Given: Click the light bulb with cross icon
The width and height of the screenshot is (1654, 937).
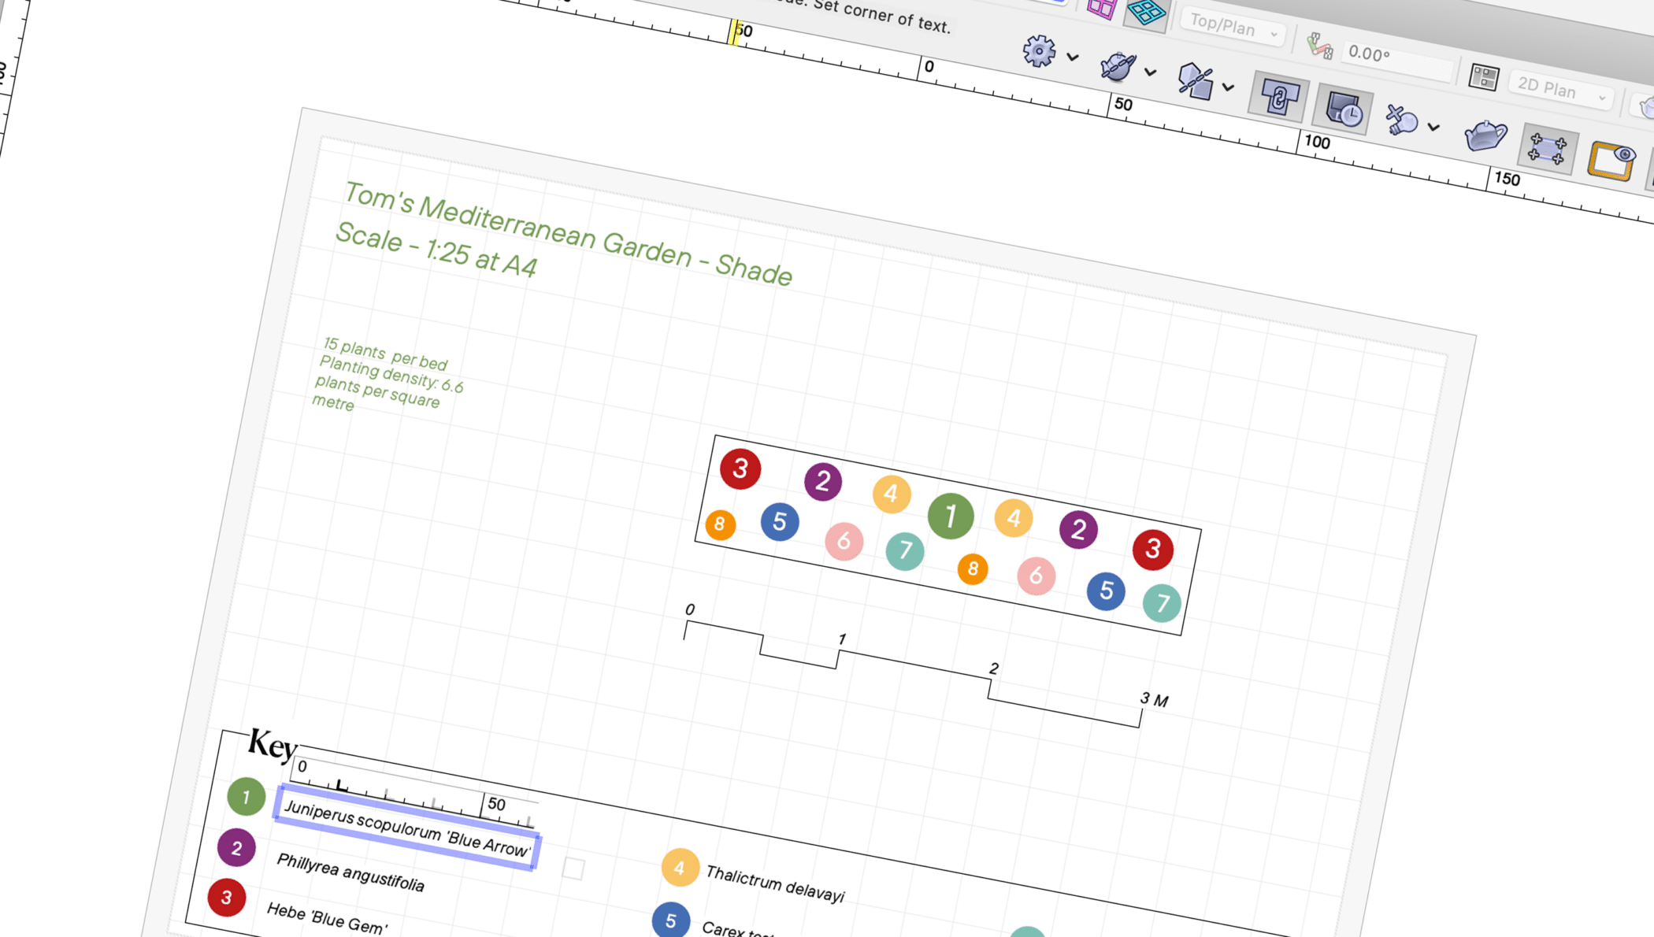Looking at the screenshot, I should click(x=1401, y=120).
